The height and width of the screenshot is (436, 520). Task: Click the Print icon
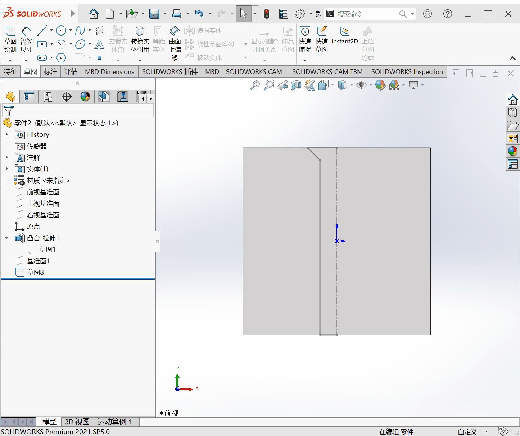point(177,14)
